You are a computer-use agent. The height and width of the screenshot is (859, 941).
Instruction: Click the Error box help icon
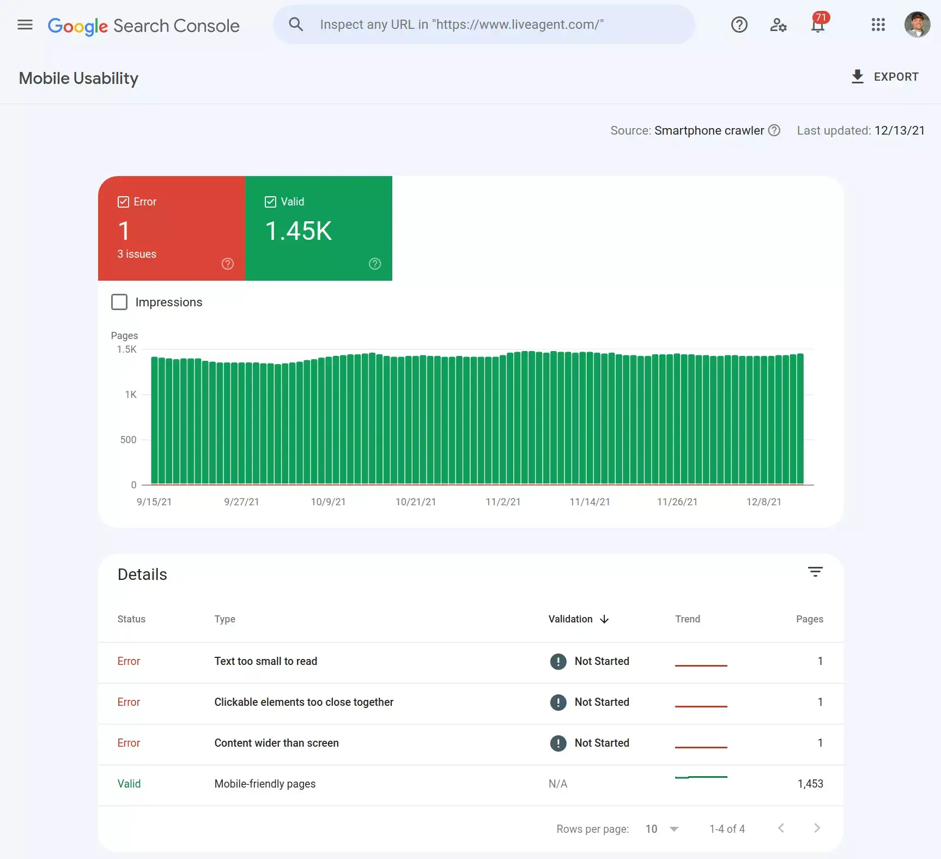pyautogui.click(x=227, y=264)
